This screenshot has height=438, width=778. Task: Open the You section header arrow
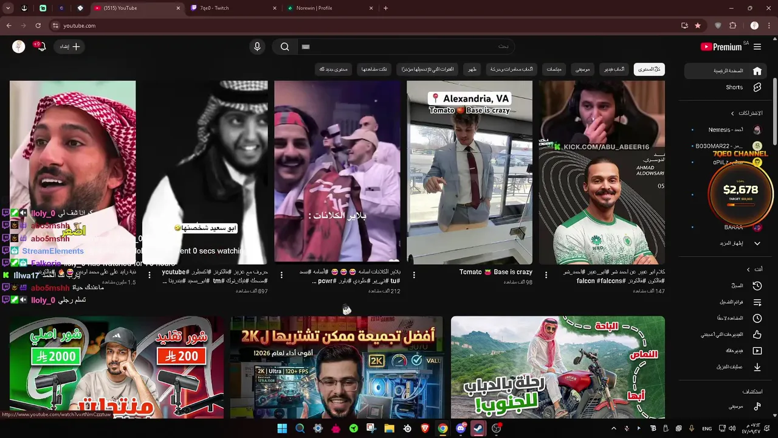(x=748, y=269)
